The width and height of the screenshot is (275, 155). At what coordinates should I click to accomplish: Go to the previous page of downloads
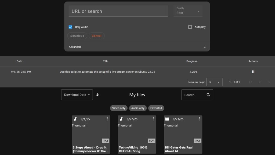[260, 82]
